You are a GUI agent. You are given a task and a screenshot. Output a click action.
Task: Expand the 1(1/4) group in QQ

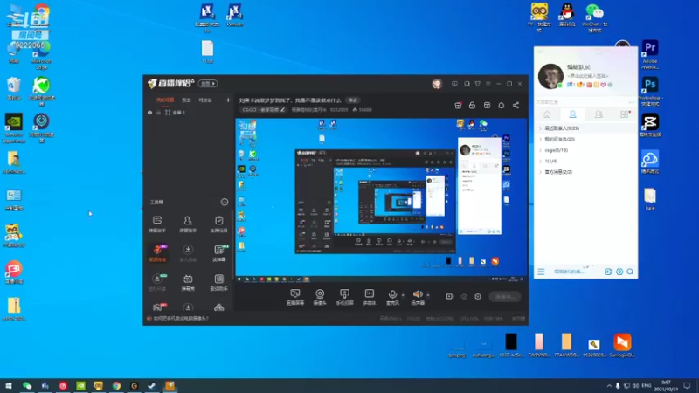(x=585, y=162)
